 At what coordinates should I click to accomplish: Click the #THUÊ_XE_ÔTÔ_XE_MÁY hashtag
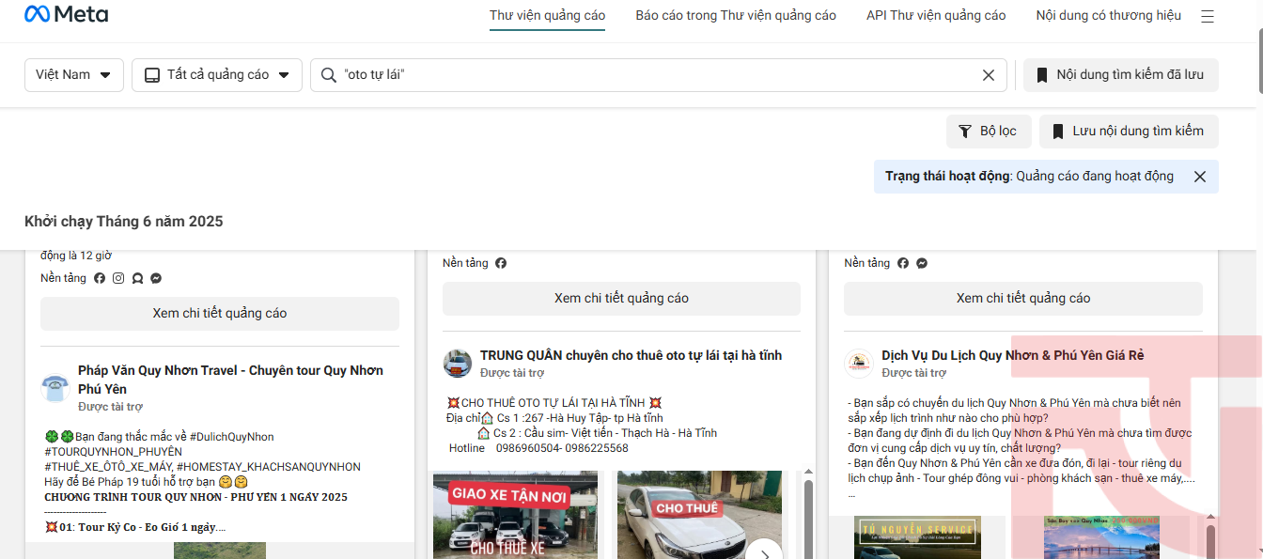click(x=108, y=467)
